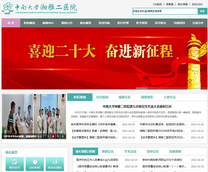
Task: Open 《医疗质量安全核心制度要点》解读
Action: point(97,166)
